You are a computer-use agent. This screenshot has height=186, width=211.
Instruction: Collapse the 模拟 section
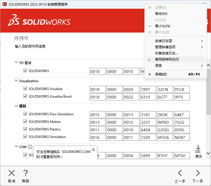point(16,106)
